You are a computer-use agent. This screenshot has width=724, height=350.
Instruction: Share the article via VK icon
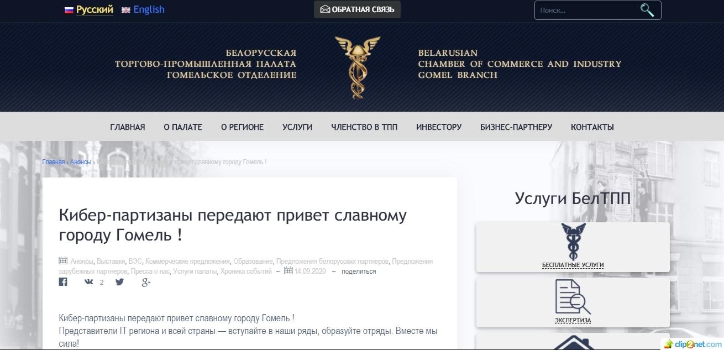point(89,282)
